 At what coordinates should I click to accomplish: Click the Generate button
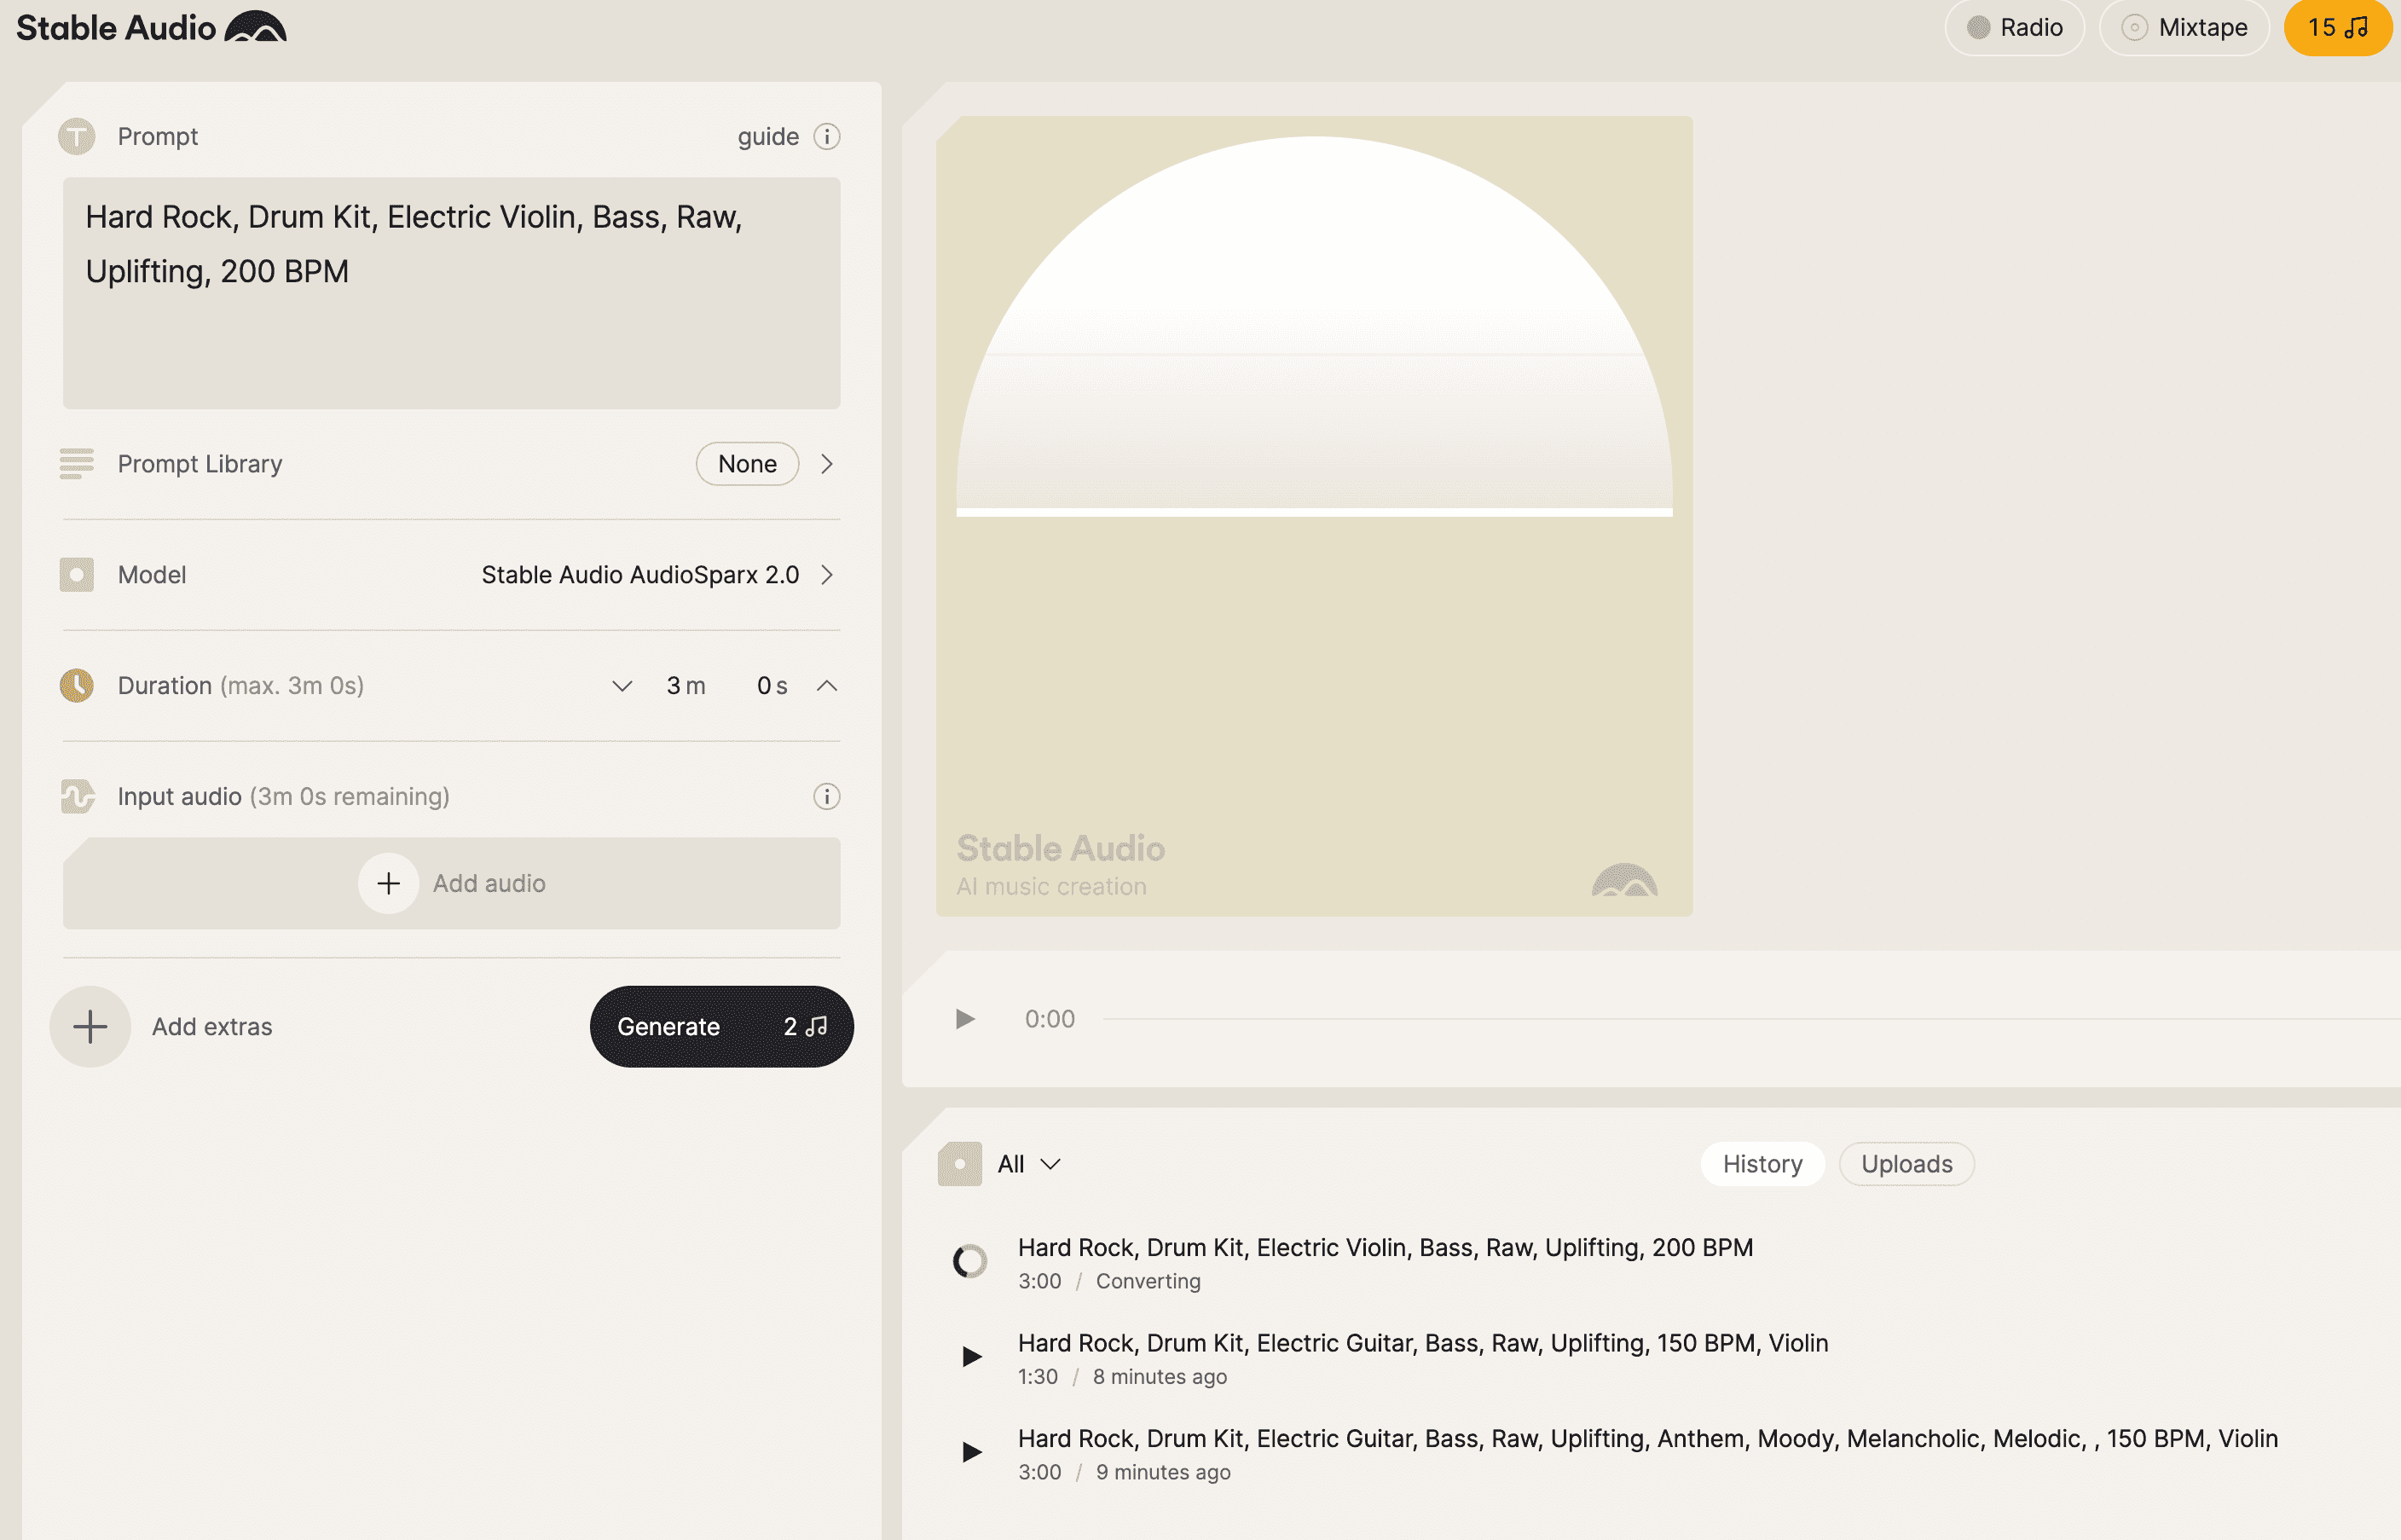click(720, 1026)
